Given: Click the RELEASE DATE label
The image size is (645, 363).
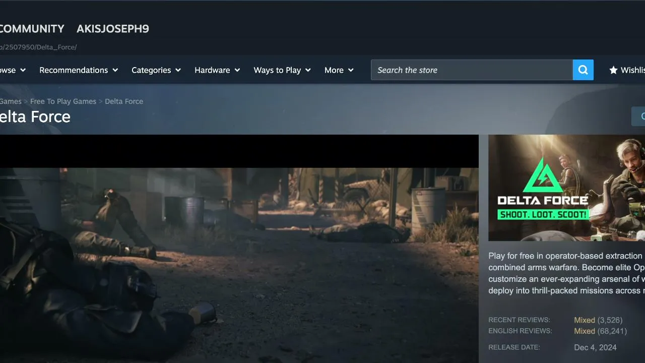Looking at the screenshot, I should point(514,347).
